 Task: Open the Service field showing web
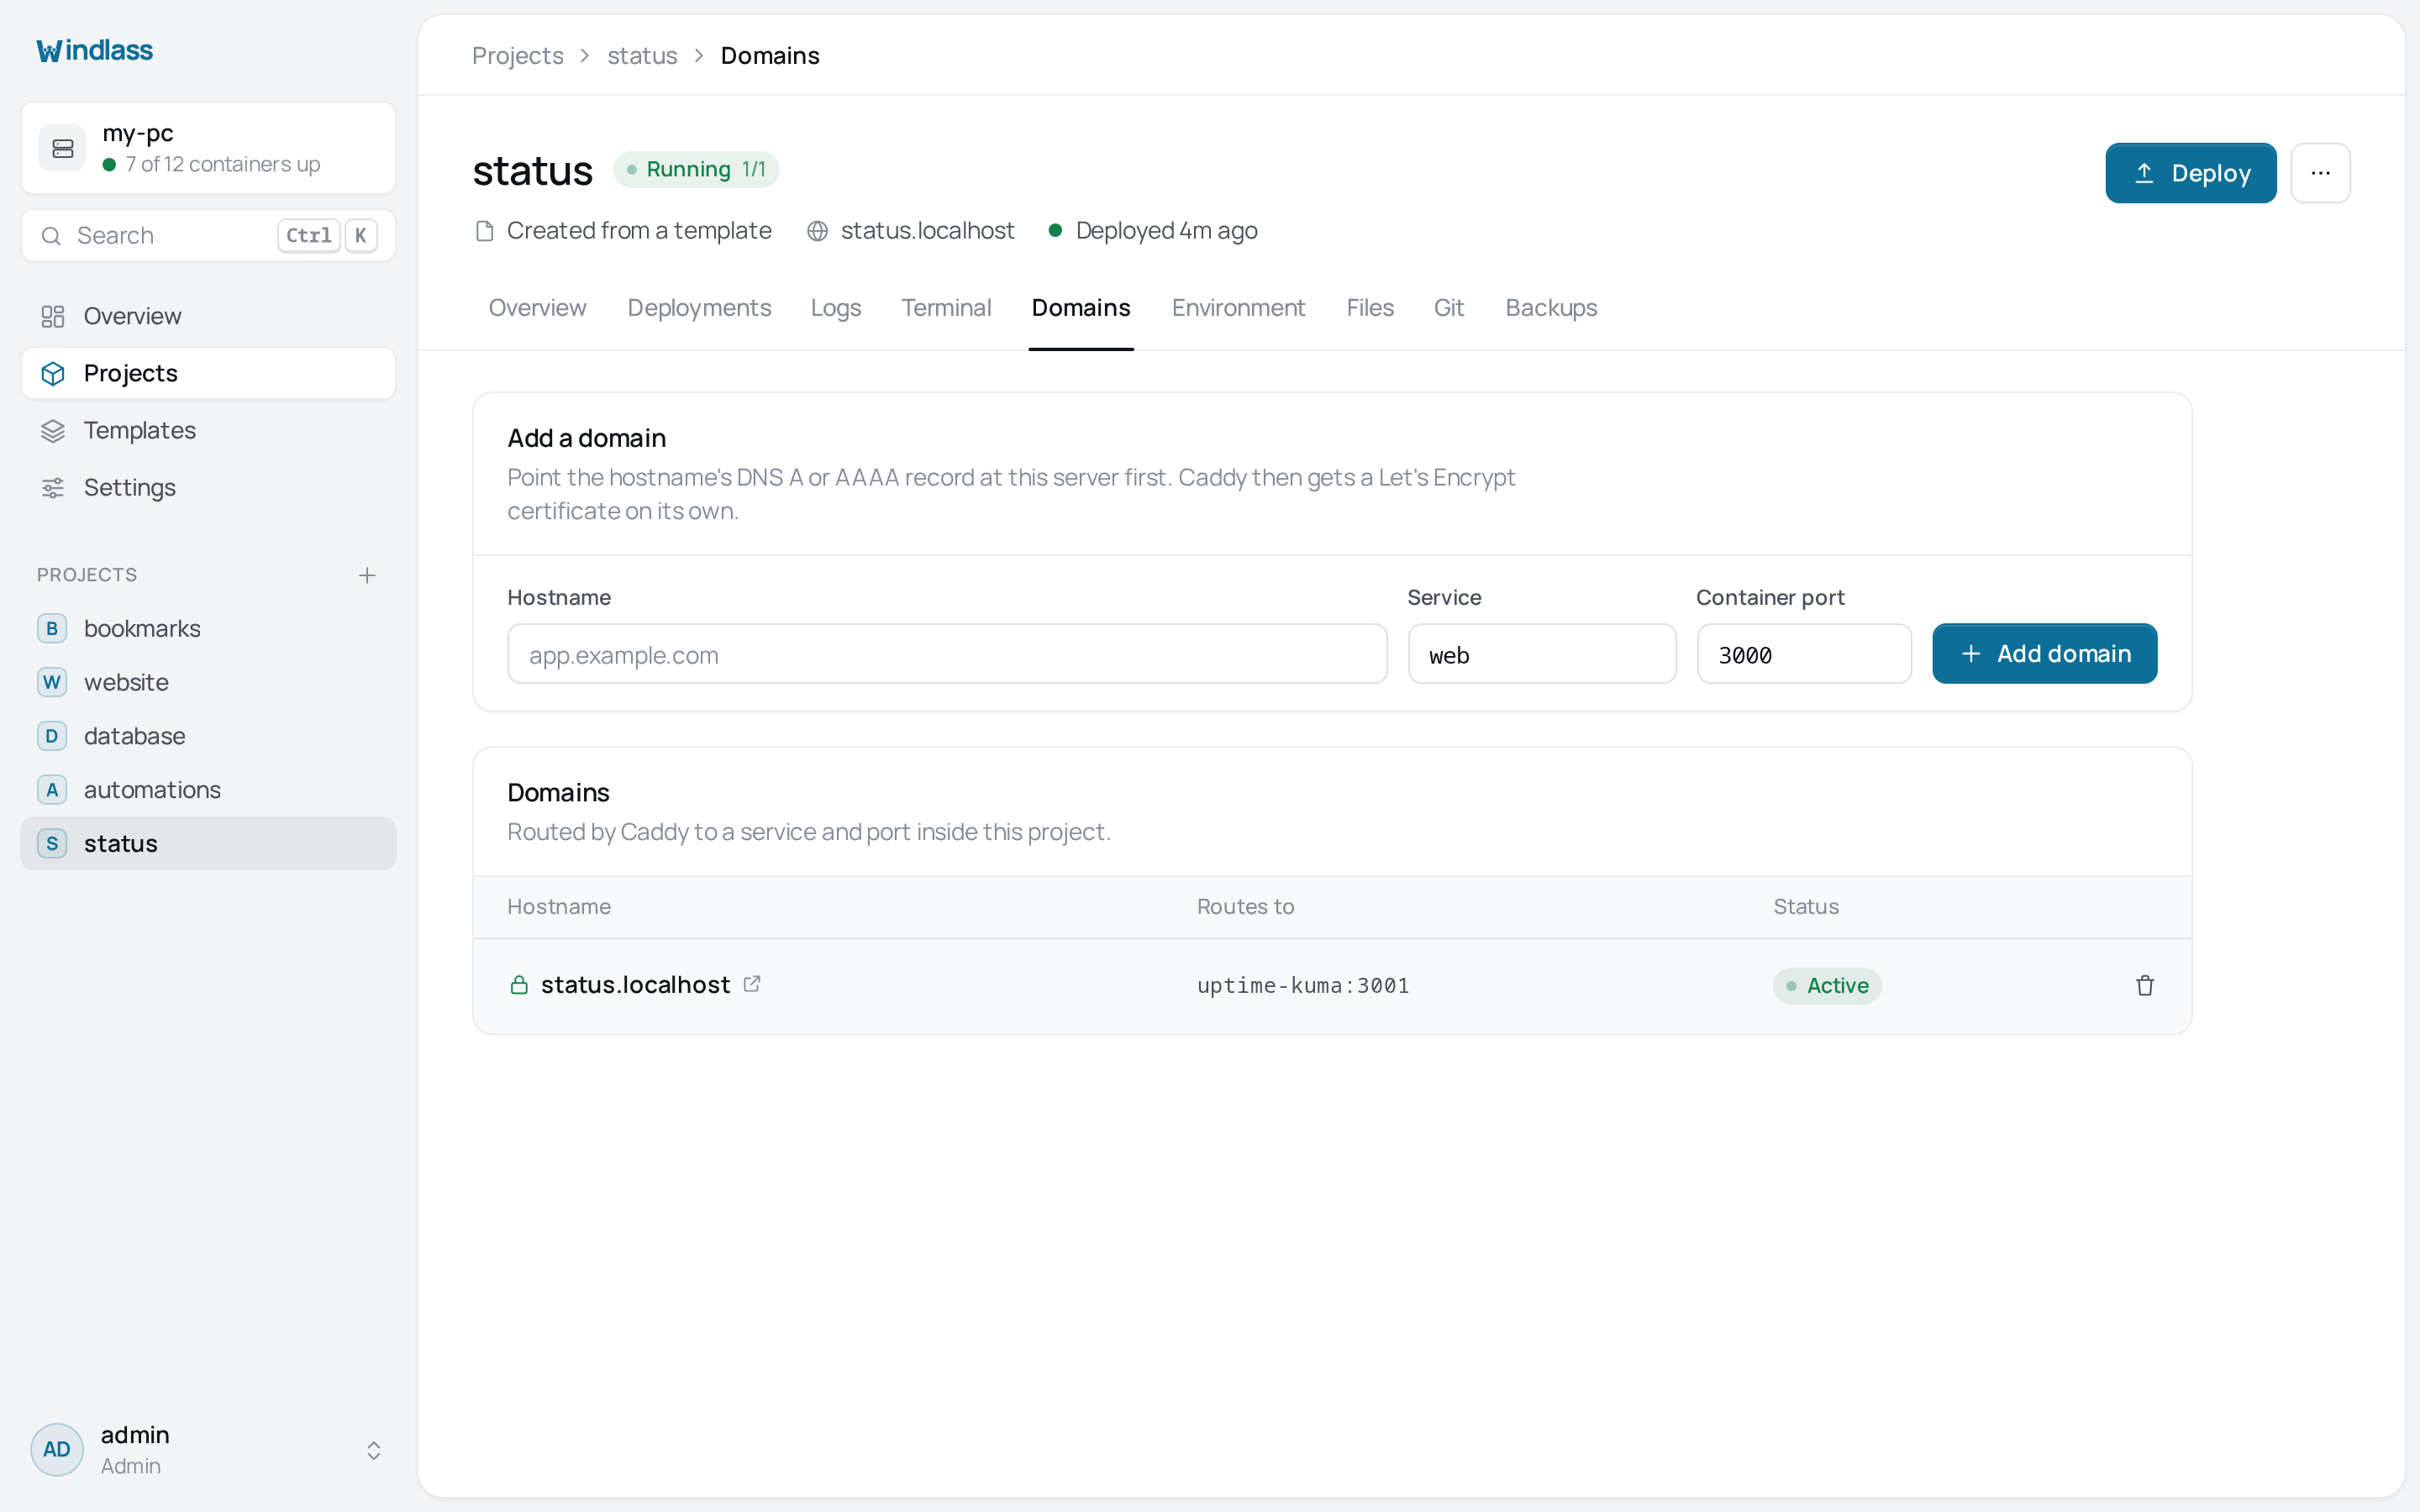pyautogui.click(x=1541, y=654)
